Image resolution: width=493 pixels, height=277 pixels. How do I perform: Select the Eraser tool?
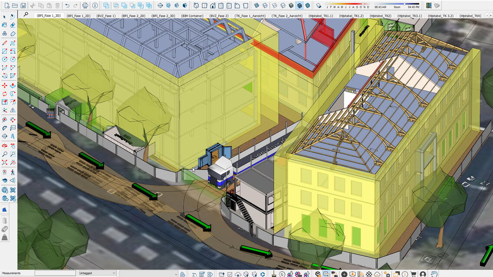pos(13,25)
